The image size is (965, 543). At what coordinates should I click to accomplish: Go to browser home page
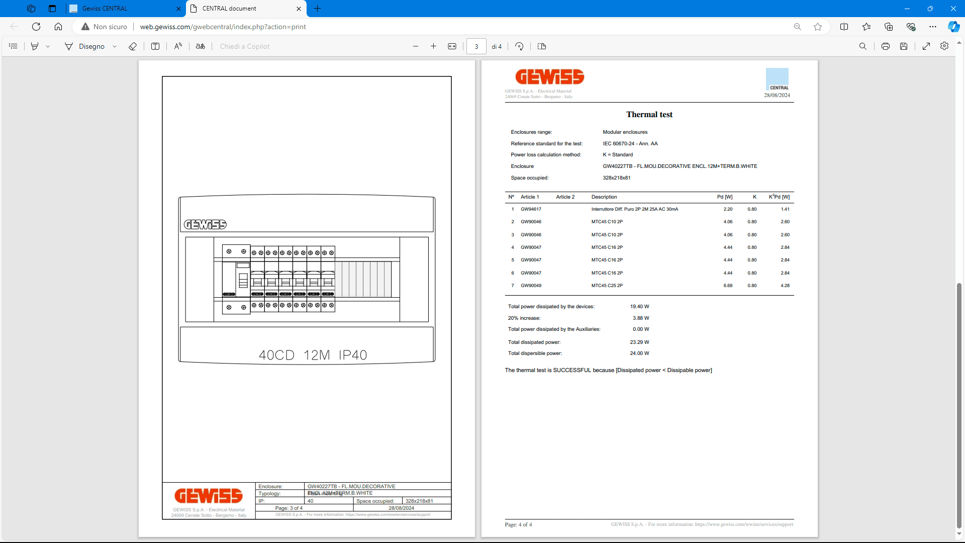coord(58,27)
